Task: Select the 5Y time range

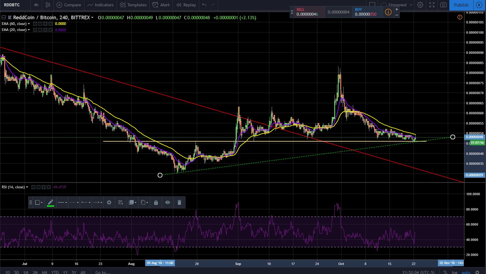Action: (74, 272)
